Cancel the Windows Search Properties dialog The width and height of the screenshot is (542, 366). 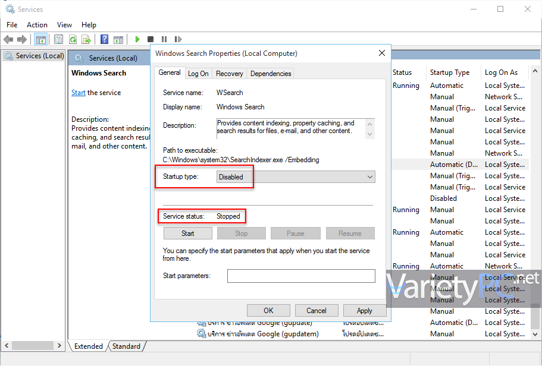tap(317, 311)
